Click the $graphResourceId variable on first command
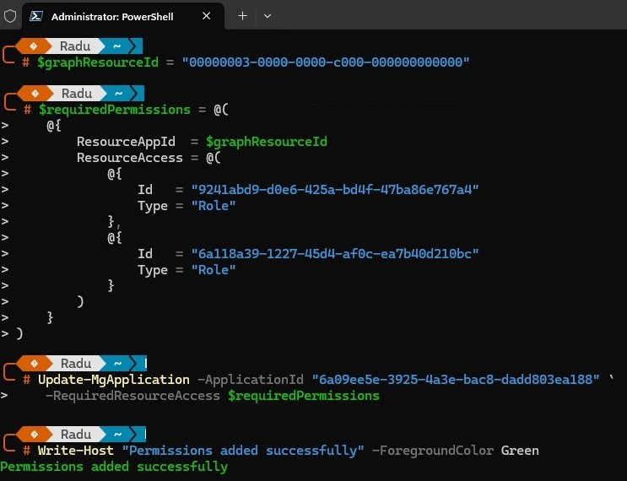The image size is (627, 481). [x=93, y=62]
